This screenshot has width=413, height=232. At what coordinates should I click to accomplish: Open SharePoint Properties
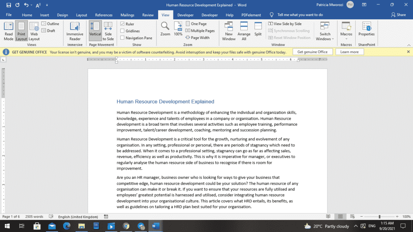pyautogui.click(x=366, y=29)
